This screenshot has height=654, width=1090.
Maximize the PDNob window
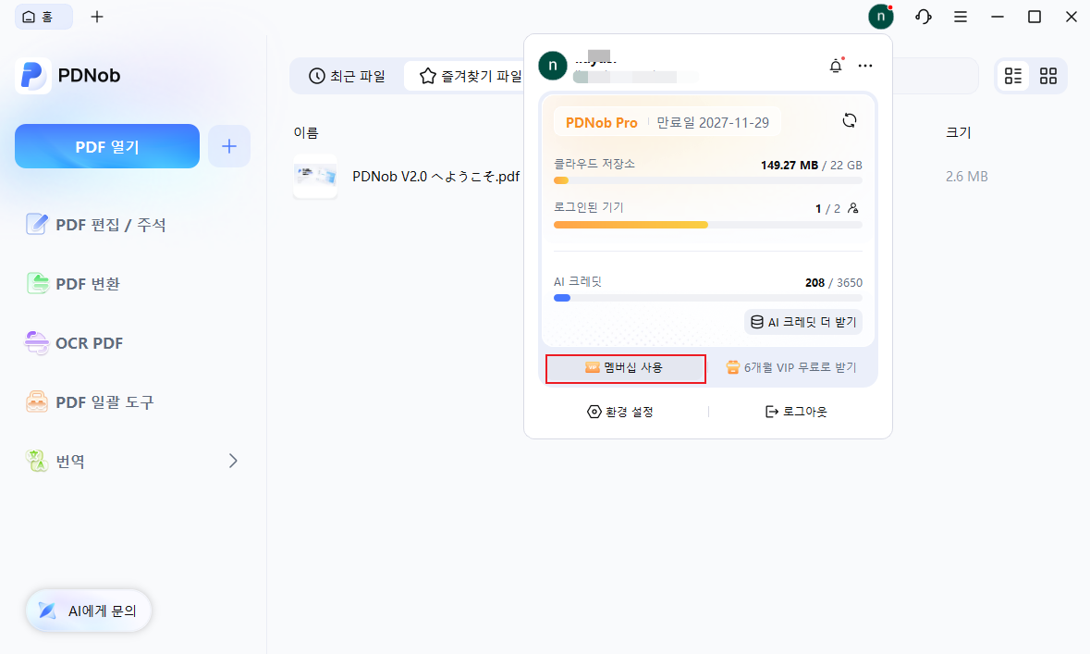[1035, 17]
